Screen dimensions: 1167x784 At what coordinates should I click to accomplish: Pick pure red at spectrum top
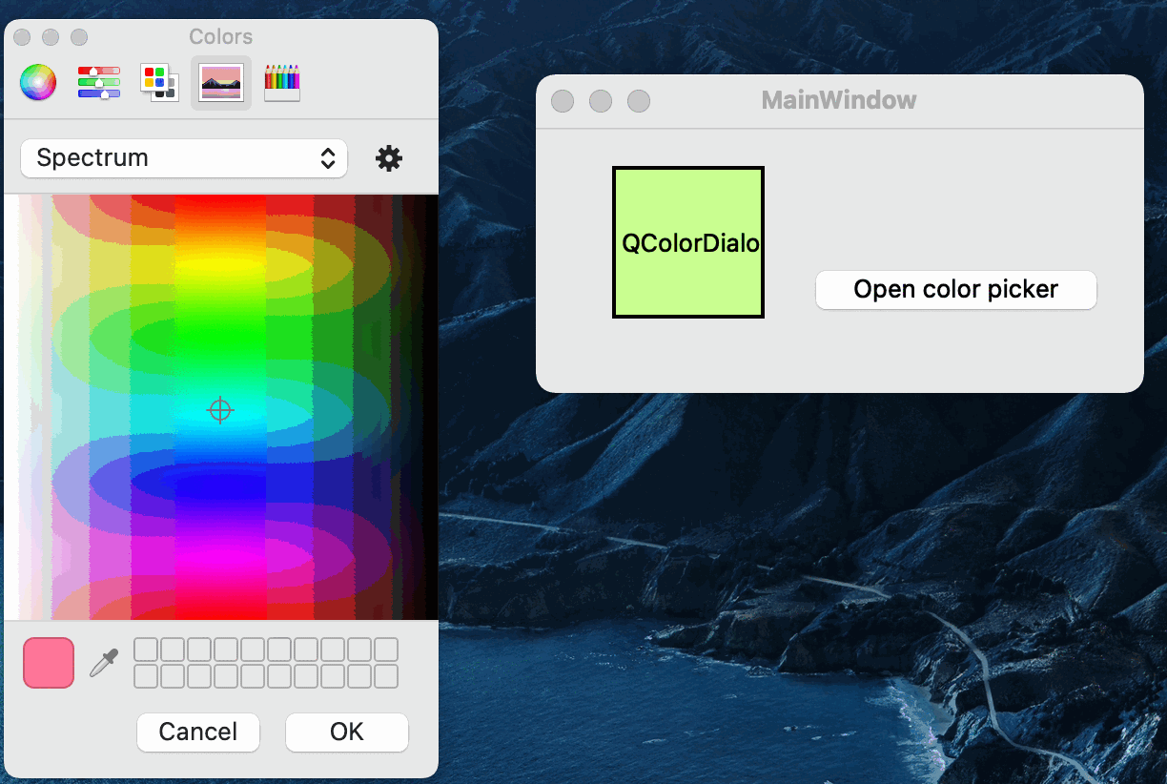(x=220, y=202)
